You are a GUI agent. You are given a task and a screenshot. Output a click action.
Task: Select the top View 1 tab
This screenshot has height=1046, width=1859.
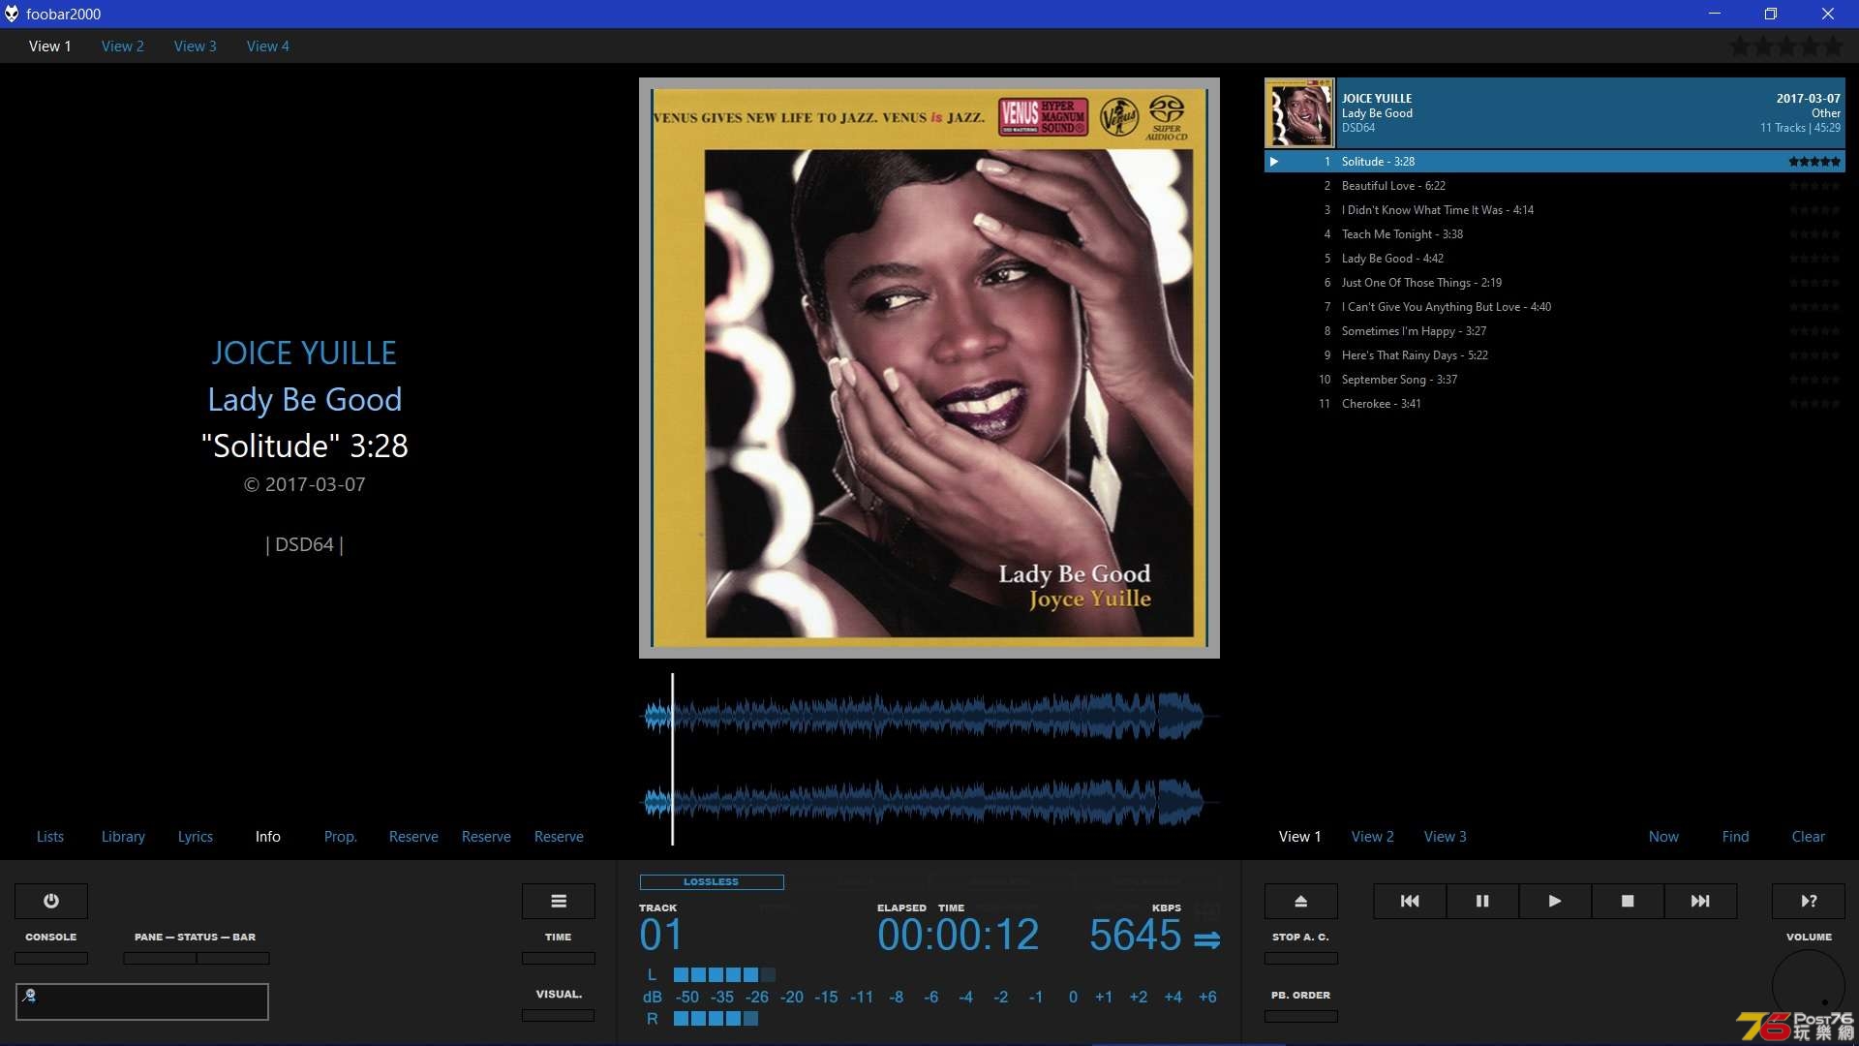(x=50, y=46)
